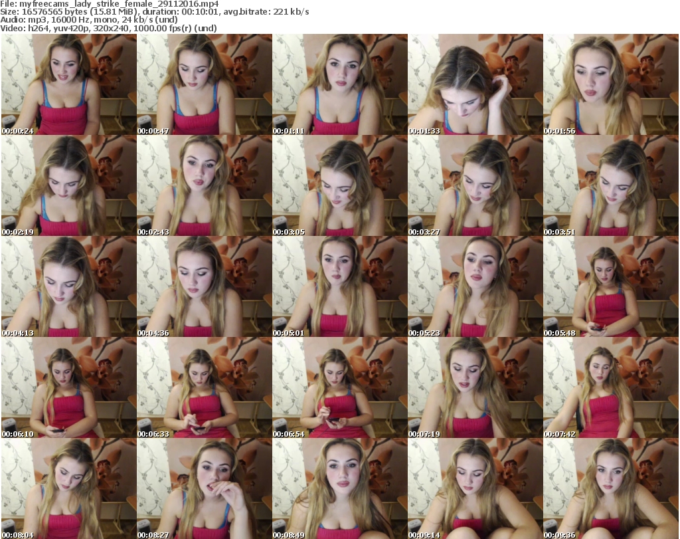Screen dimensions: 680x539
Task: Open the frame stamped 00:03:51
Action: 611,185
